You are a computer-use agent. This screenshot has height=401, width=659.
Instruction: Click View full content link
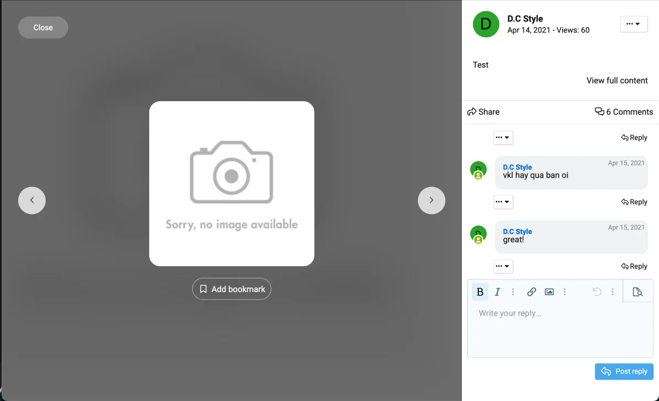[617, 80]
